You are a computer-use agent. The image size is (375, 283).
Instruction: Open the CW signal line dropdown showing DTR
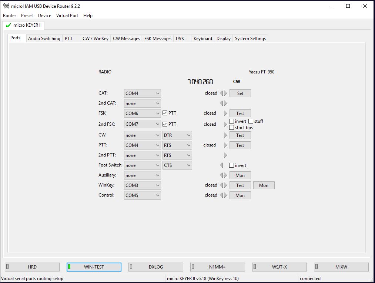click(177, 135)
